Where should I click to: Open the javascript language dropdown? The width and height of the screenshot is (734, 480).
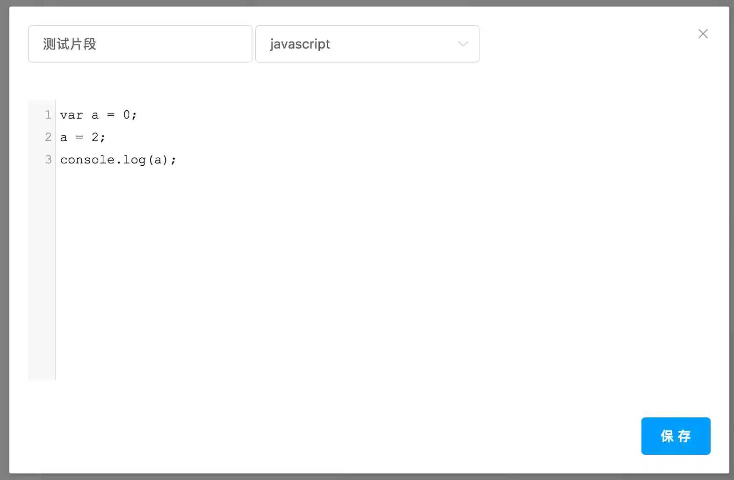click(367, 44)
